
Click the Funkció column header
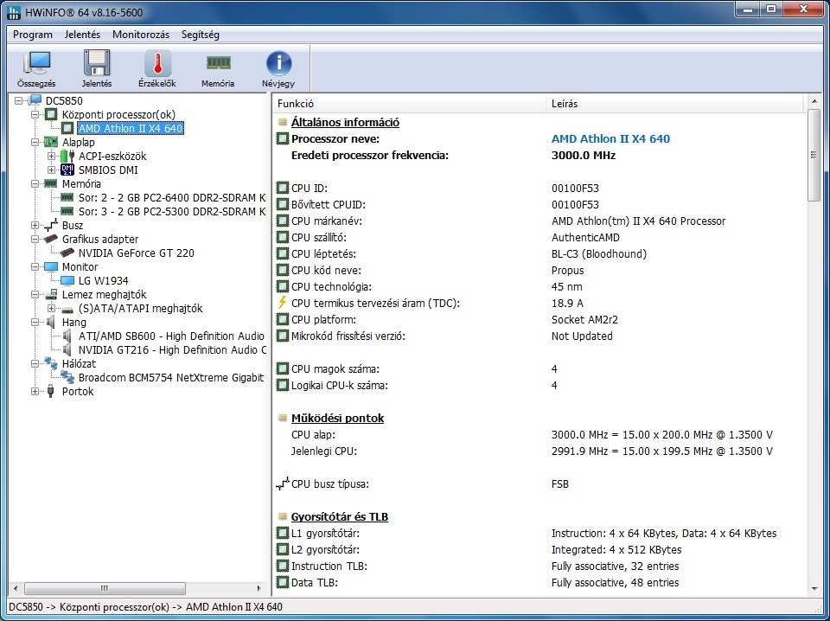coord(409,104)
